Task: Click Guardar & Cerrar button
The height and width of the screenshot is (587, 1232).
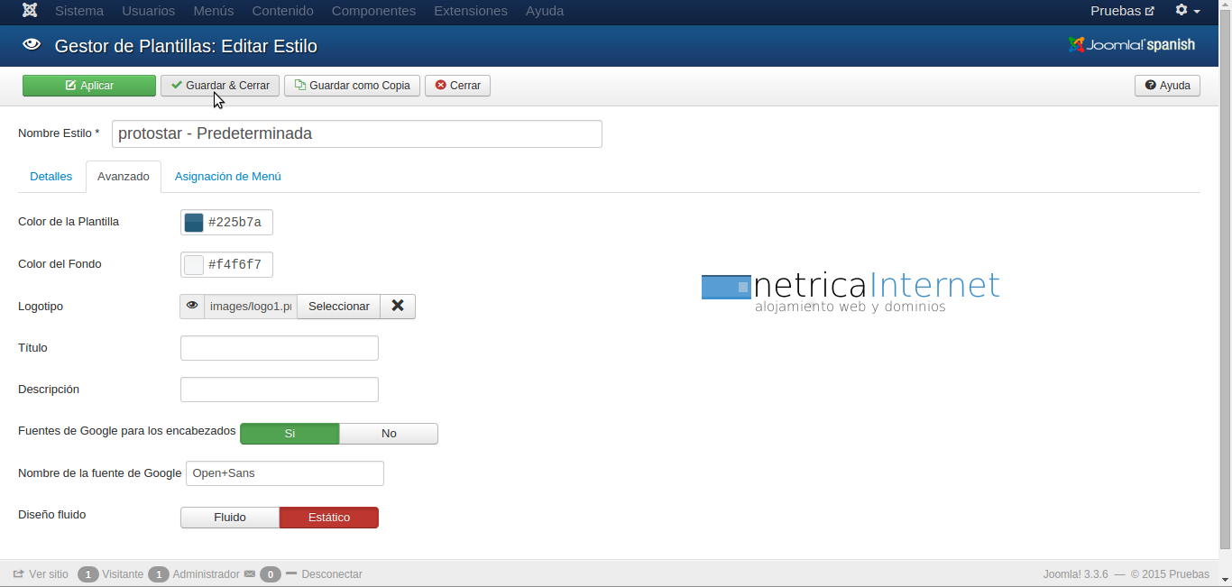Action: click(x=220, y=86)
